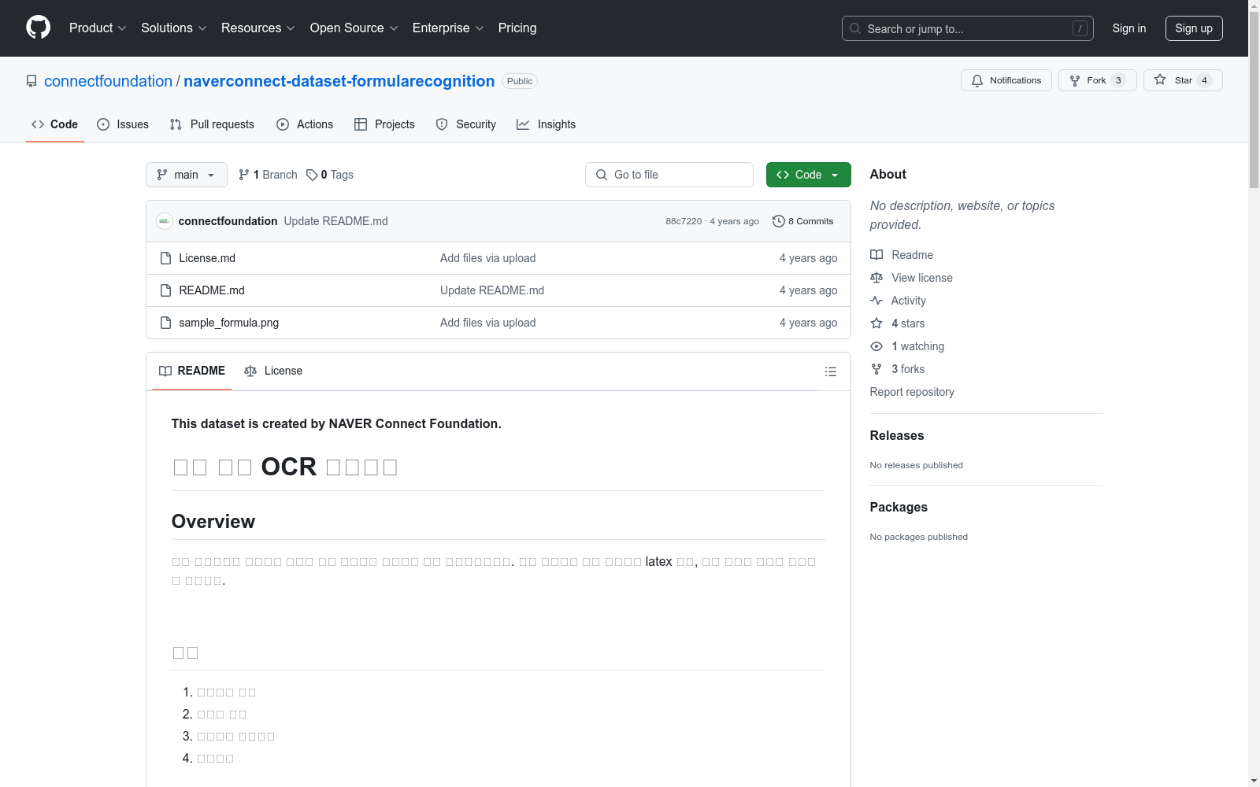1260x787 pixels.
Task: Go to the Pricing page
Action: (x=517, y=28)
